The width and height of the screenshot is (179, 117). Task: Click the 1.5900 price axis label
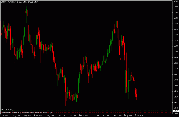176,52
